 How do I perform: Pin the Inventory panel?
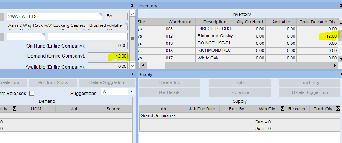tap(341, 6)
